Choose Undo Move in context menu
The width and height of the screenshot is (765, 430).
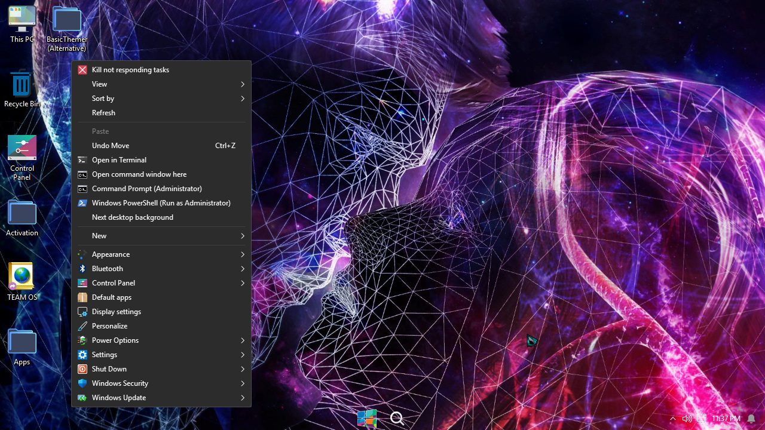point(161,146)
